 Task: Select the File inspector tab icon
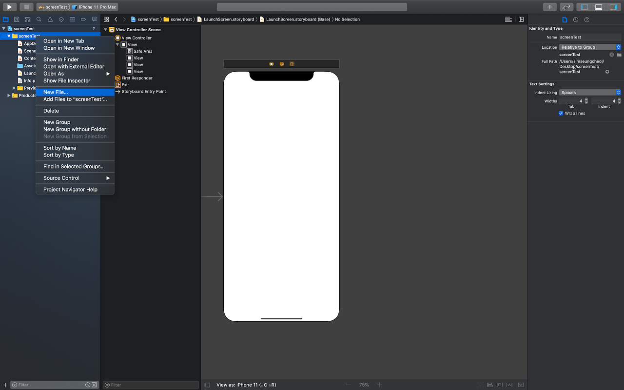[565, 19]
